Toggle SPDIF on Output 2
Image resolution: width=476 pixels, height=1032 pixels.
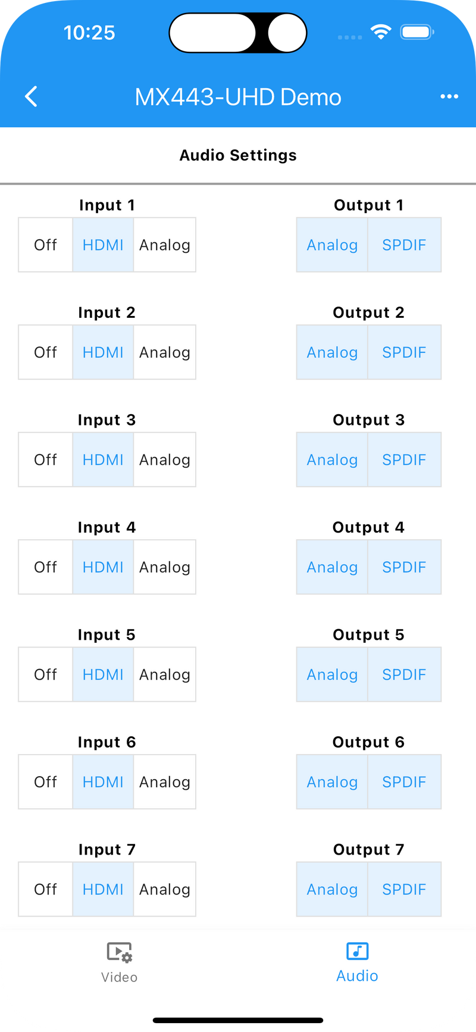click(x=404, y=352)
